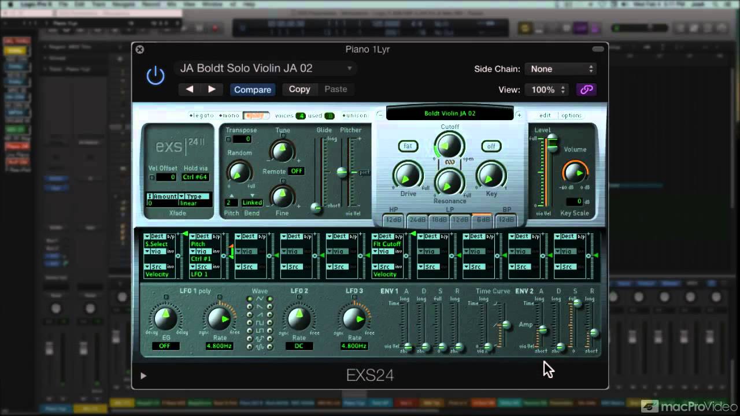Open Boldt Violin JA 02 instrument menu
This screenshot has width=740, height=416.
(450, 113)
